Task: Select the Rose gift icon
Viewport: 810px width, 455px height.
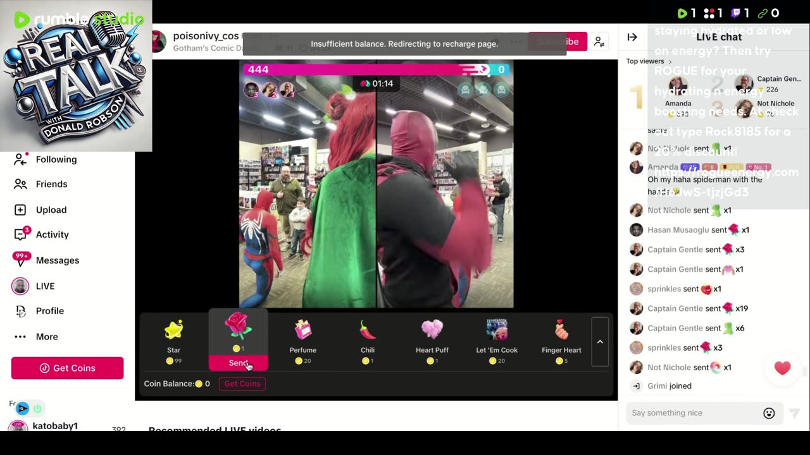Action: point(238,325)
